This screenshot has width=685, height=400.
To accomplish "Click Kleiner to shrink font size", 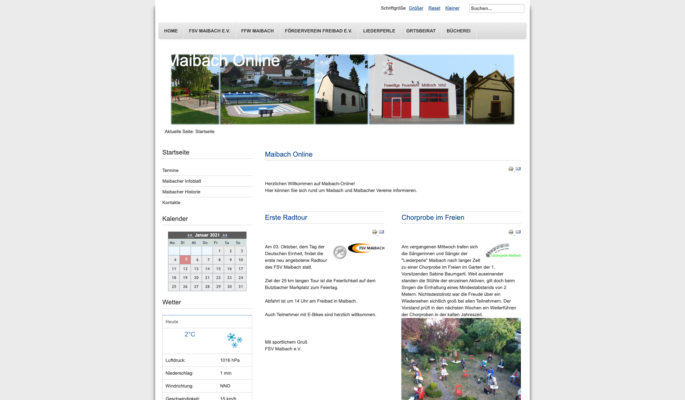I will [452, 8].
